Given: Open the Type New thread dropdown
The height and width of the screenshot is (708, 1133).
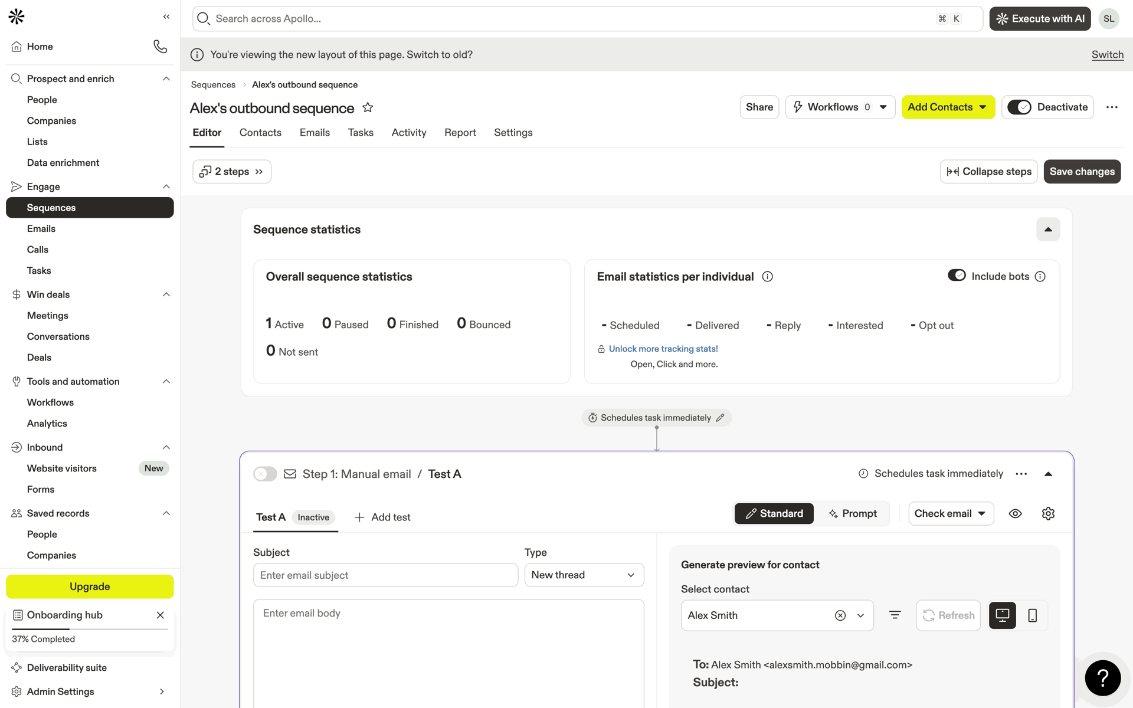Looking at the screenshot, I should tap(584, 575).
